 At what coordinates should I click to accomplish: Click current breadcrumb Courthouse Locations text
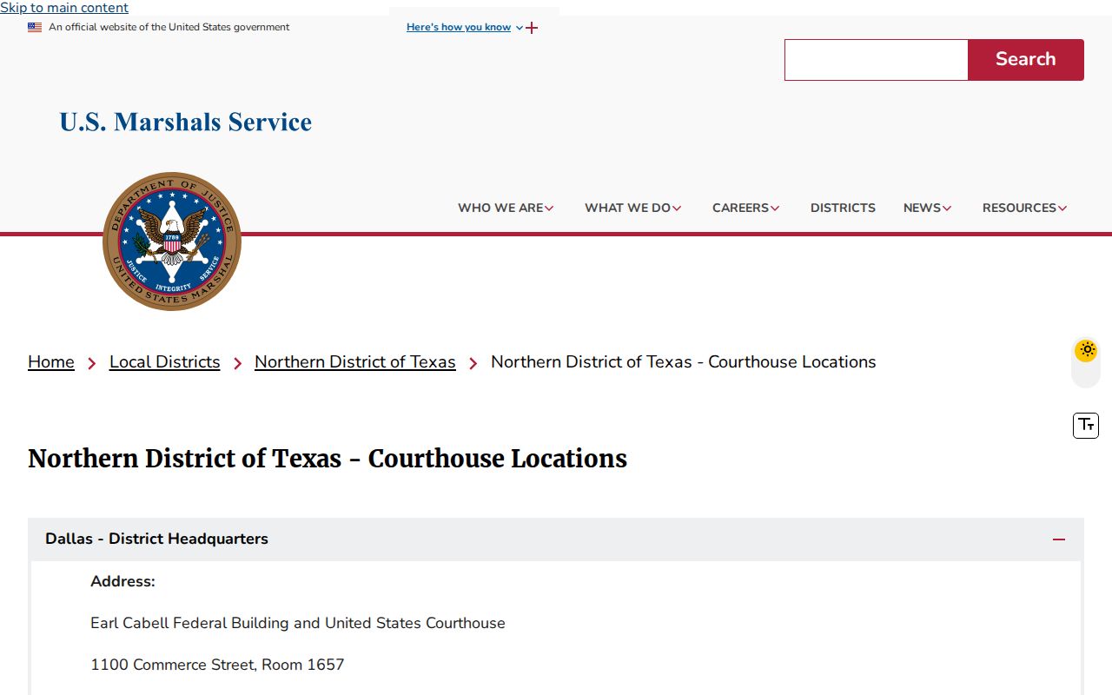pyautogui.click(x=684, y=362)
